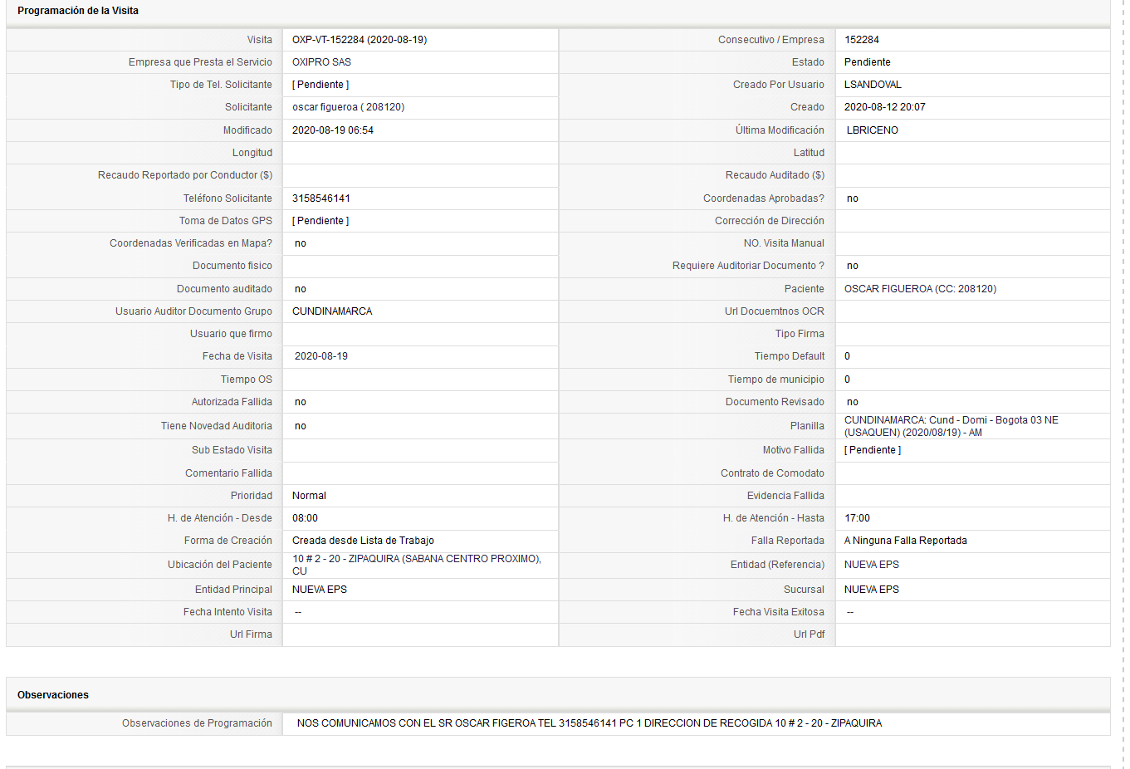Click the Usuario Auditor Documento Grupo value 'CUNDINAMARCA'
The height and width of the screenshot is (769, 1130).
pyautogui.click(x=332, y=311)
